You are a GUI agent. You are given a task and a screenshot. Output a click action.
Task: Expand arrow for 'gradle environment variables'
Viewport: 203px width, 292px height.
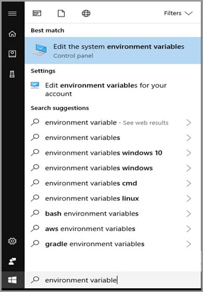(188, 244)
